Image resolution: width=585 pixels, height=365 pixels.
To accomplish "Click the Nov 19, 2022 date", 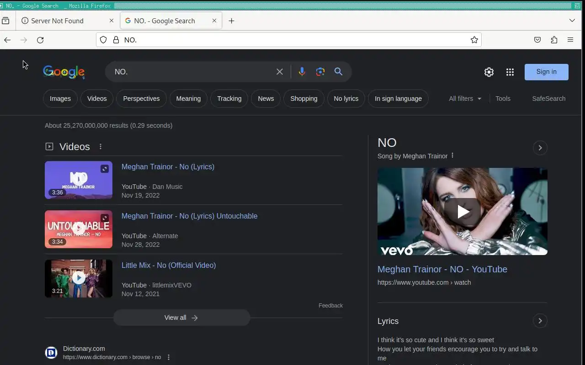I will pos(140,195).
